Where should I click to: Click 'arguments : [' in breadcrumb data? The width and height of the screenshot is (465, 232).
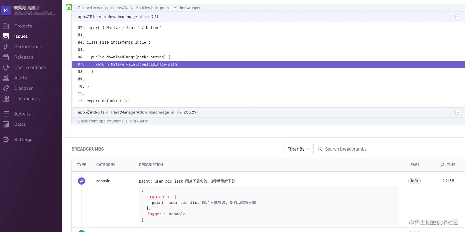(x=162, y=197)
